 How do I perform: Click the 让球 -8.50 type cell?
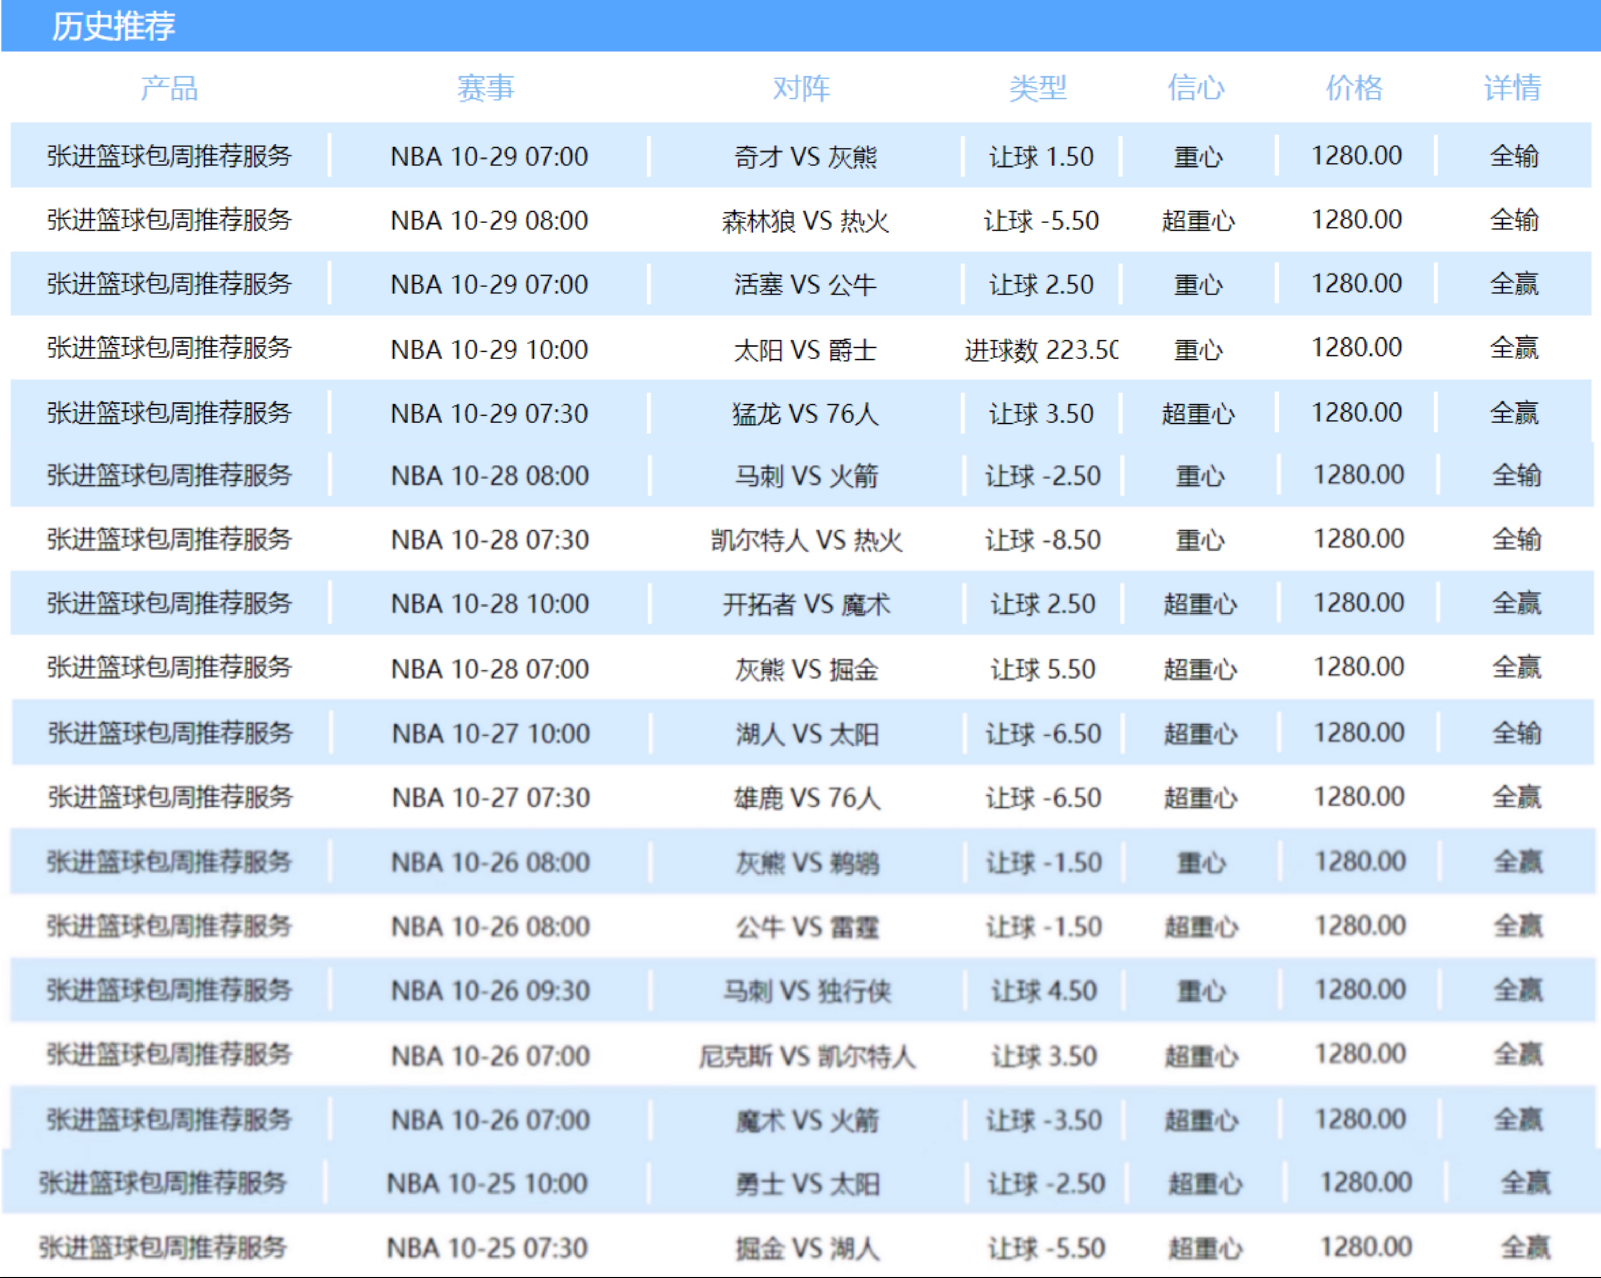(1043, 539)
